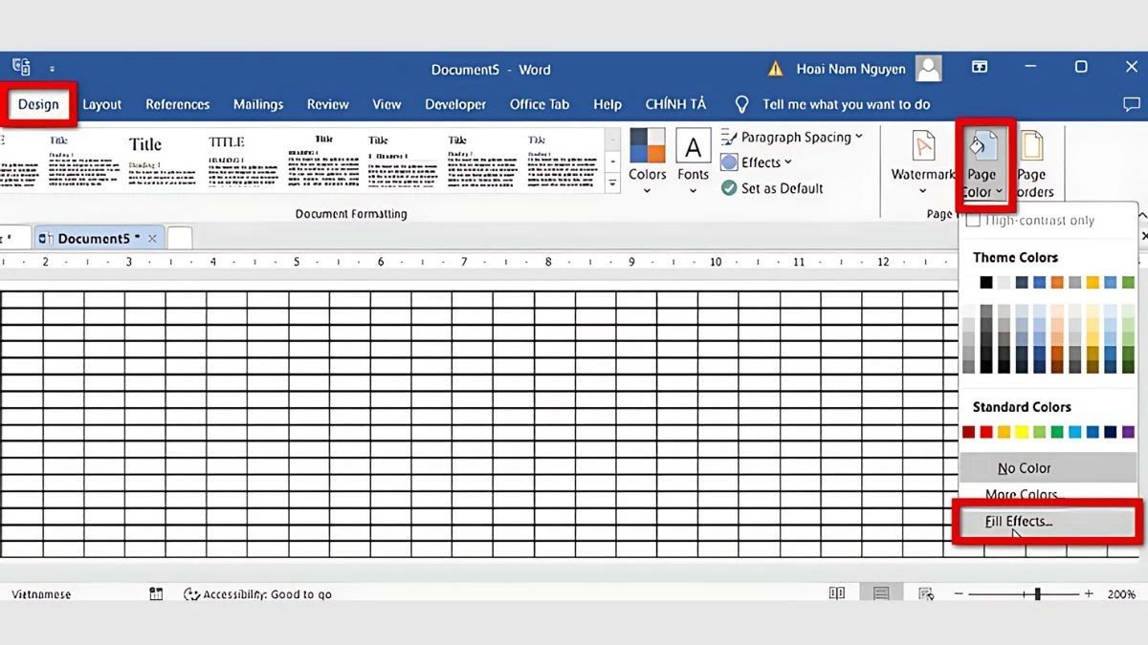The height and width of the screenshot is (645, 1148).
Task: Open the Mailings ribbon tab
Action: [257, 104]
